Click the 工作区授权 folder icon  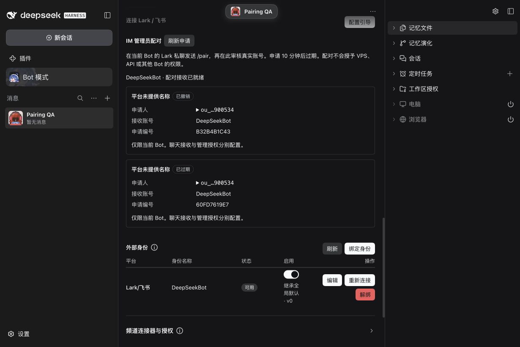pos(403,89)
